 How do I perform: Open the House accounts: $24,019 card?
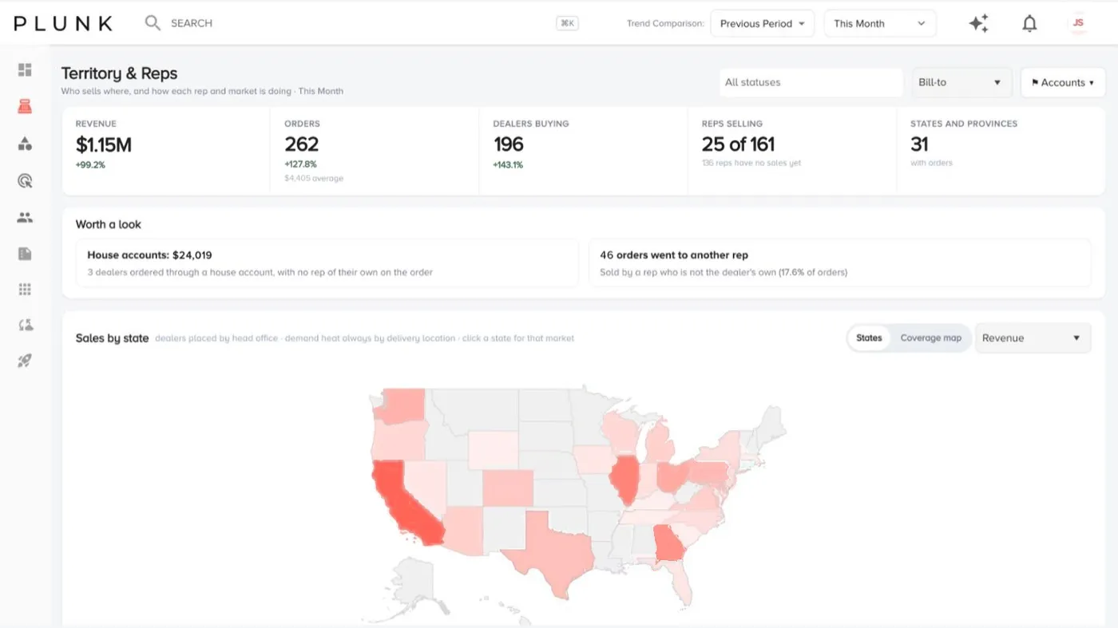[327, 263]
